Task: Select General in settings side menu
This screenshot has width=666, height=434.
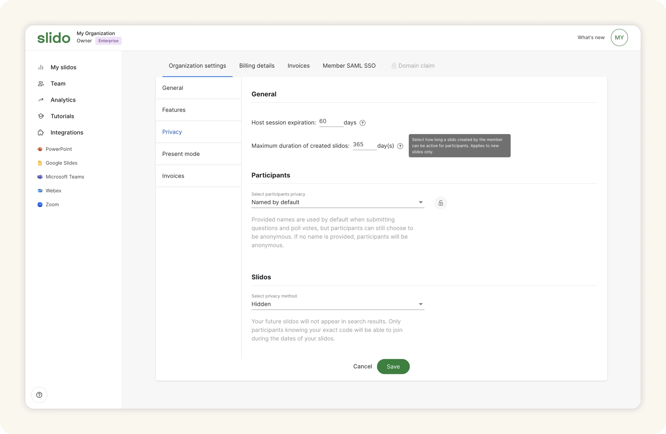Action: coord(198,88)
